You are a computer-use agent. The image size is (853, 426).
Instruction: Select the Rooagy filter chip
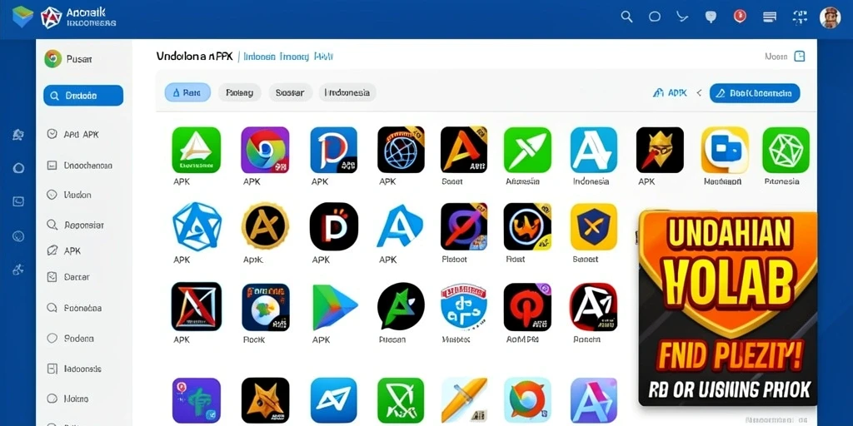pos(240,92)
